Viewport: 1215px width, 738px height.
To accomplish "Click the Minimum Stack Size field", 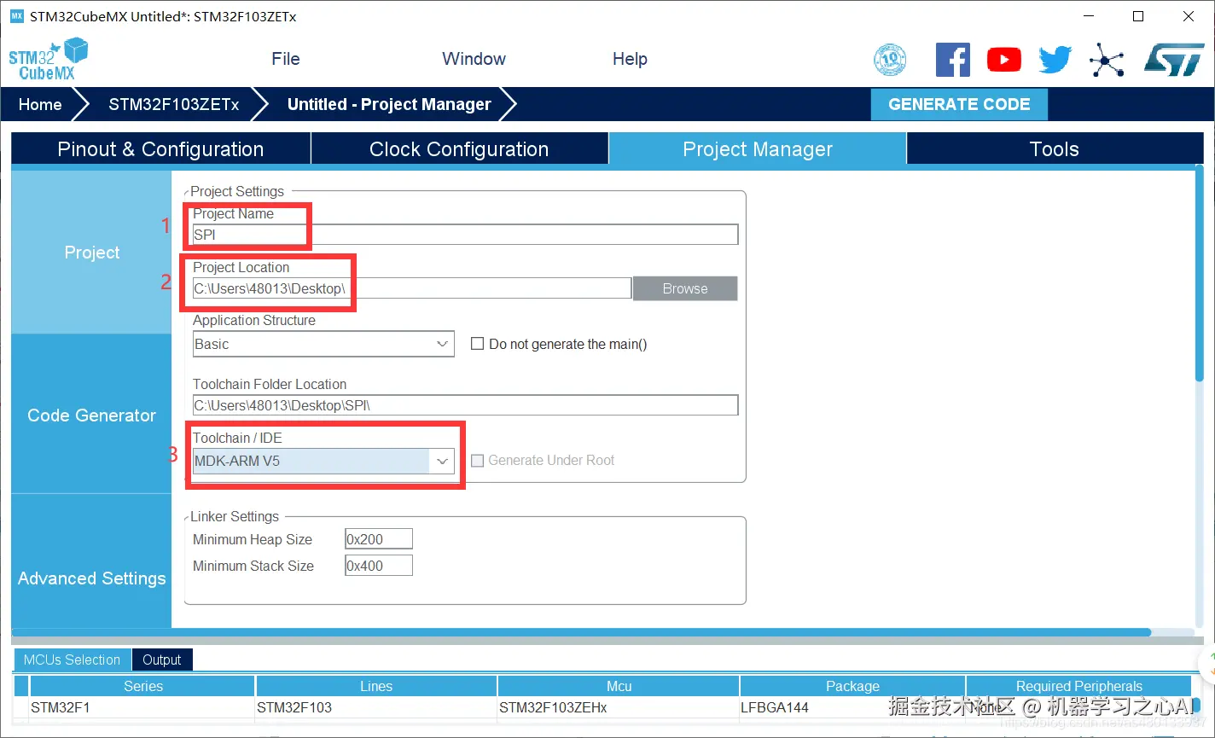I will click(379, 566).
